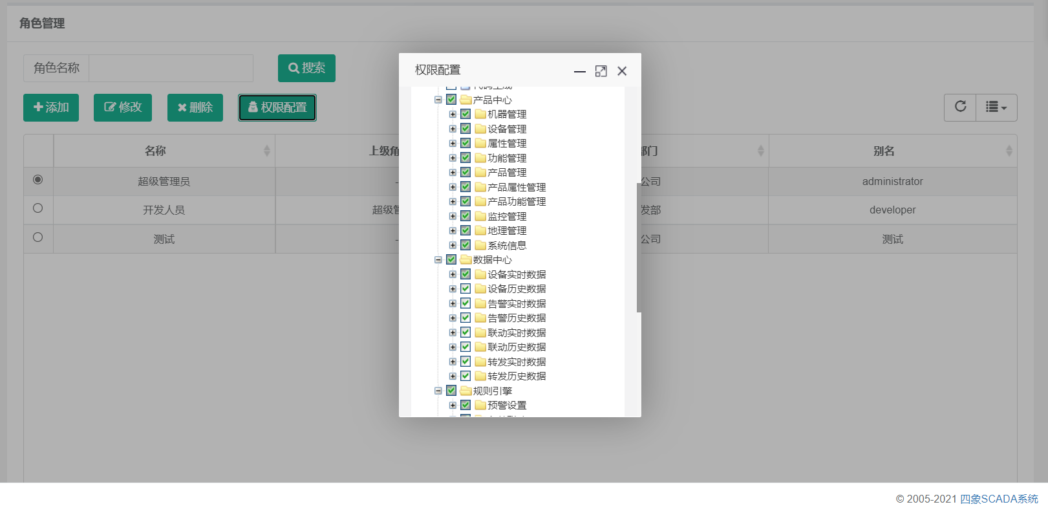Open the 四象SCADA系统 footer link
Screen dimensions: 1048x511
point(999,499)
